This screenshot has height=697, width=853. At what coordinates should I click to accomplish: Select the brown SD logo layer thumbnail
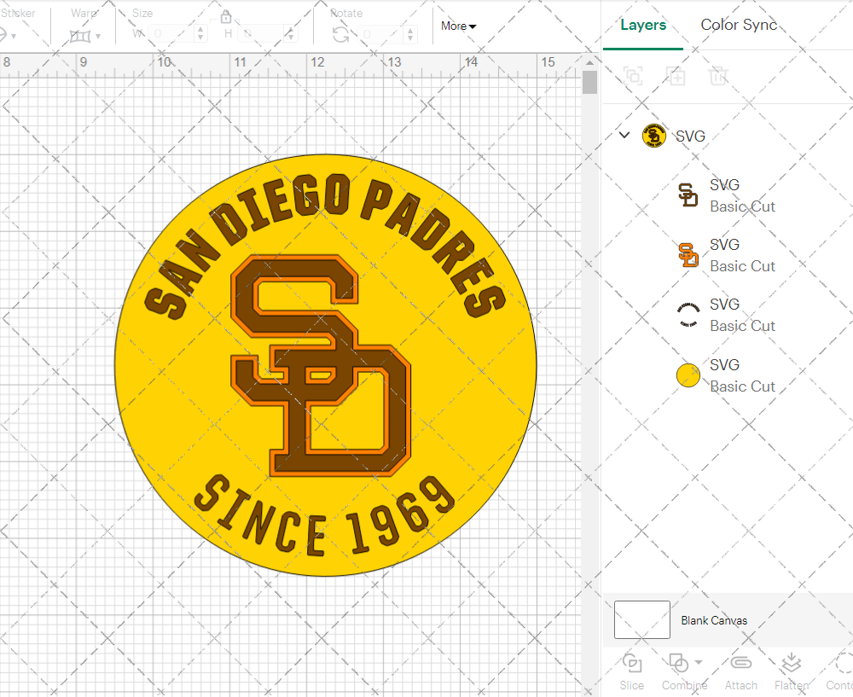click(x=688, y=195)
